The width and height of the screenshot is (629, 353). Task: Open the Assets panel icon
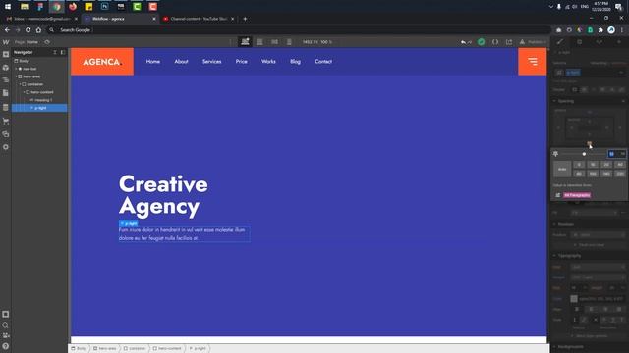click(x=6, y=134)
